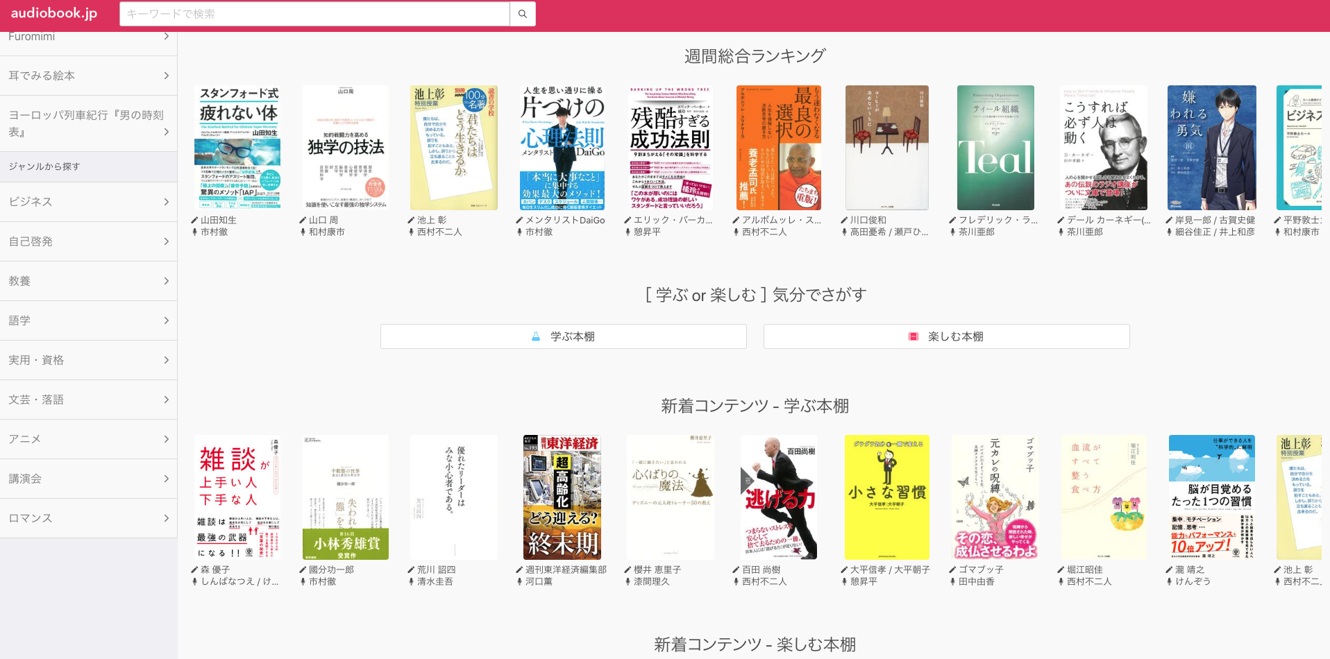This screenshot has height=659, width=1330.
Task: Click pencil icon beside エリック・バーカ...
Action: [628, 220]
